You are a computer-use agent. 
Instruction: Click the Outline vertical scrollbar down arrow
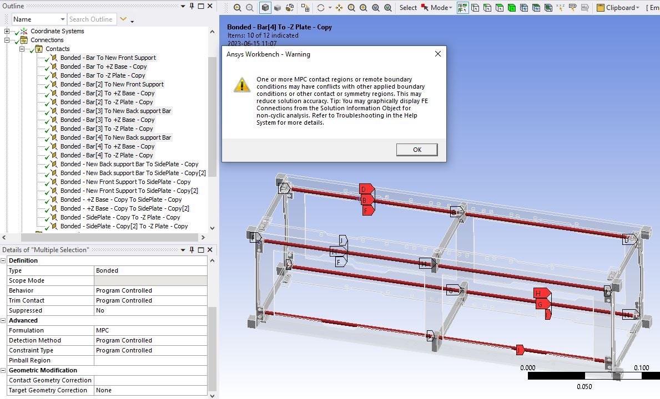coord(212,228)
